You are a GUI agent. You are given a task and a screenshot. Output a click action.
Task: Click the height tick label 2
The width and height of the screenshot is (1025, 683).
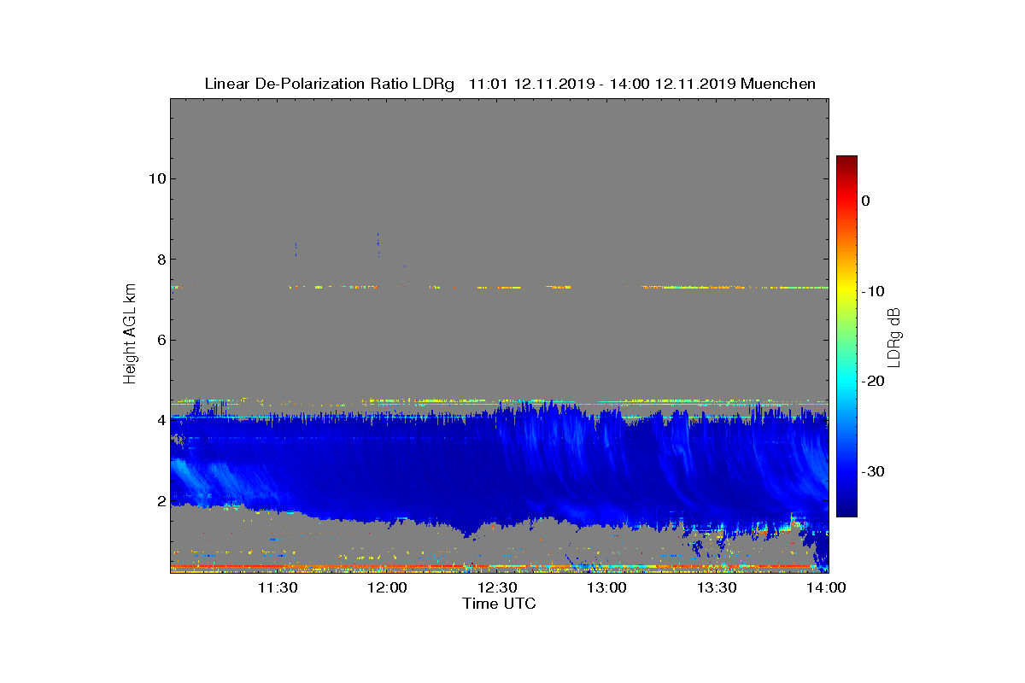click(161, 501)
